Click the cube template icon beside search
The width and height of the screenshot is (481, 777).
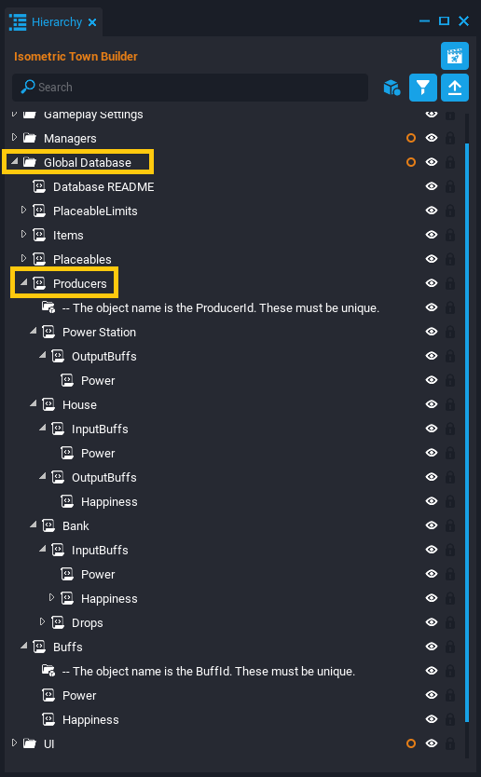pyautogui.click(x=392, y=88)
